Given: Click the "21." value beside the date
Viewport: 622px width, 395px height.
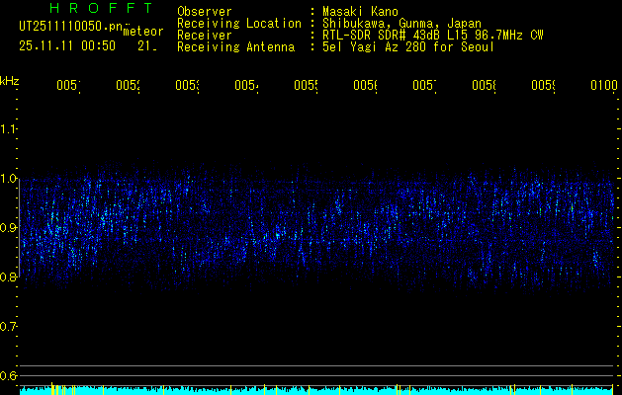Looking at the screenshot, I should click(147, 46).
